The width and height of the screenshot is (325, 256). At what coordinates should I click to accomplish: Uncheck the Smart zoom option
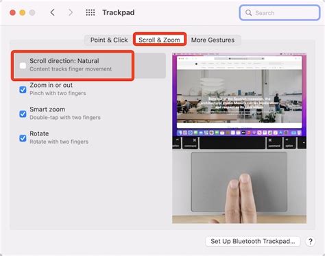23,114
